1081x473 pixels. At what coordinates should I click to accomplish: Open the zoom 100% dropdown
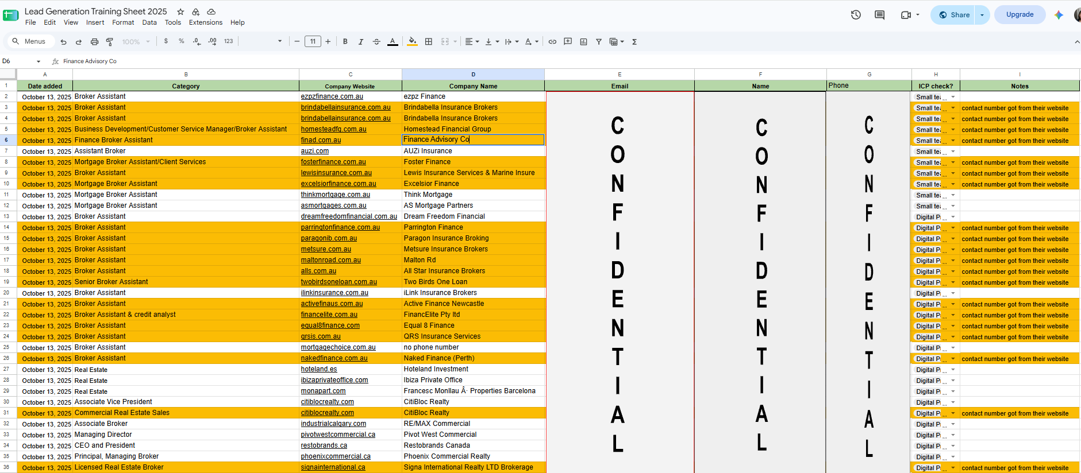136,41
